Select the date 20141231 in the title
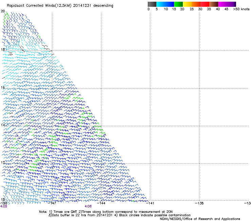Image resolution: width=251 pixels, height=221 pixels. 82,5
